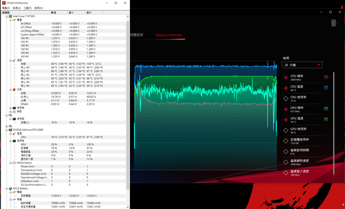Click the Performance gauge icon

click(14, 163)
